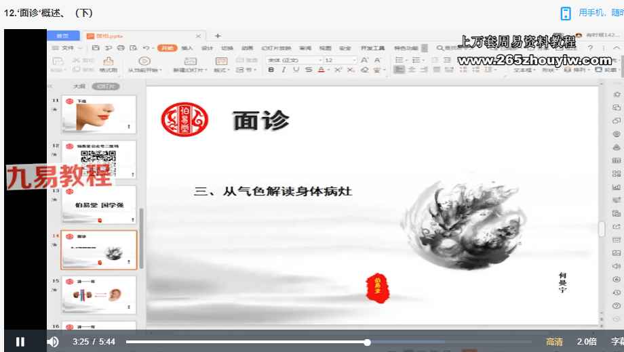Click the three-dot more options icon
Viewport: 624px width, 352px height.
tap(603, 47)
